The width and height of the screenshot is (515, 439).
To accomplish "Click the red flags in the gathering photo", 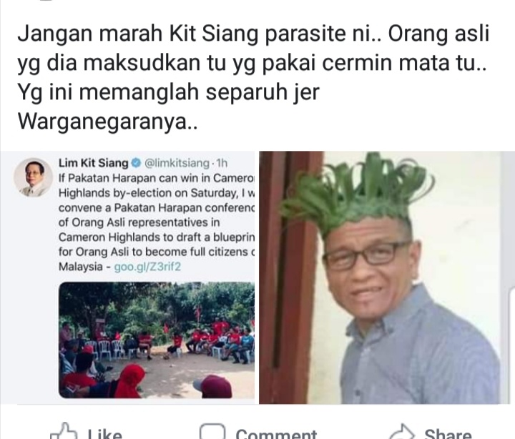I will click(198, 313).
